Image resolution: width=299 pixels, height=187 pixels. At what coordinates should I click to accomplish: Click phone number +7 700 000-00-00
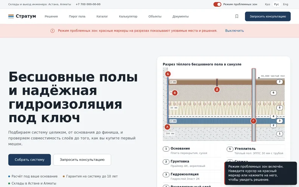(x=88, y=4)
